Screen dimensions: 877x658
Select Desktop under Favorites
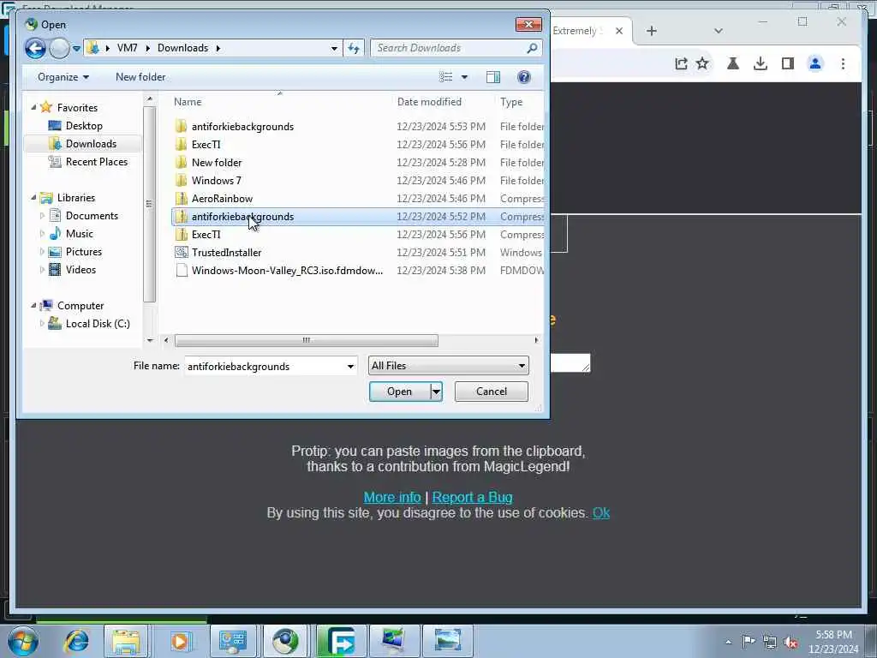click(x=84, y=126)
